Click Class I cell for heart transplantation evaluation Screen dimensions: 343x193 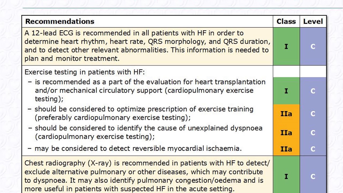pos(286,91)
